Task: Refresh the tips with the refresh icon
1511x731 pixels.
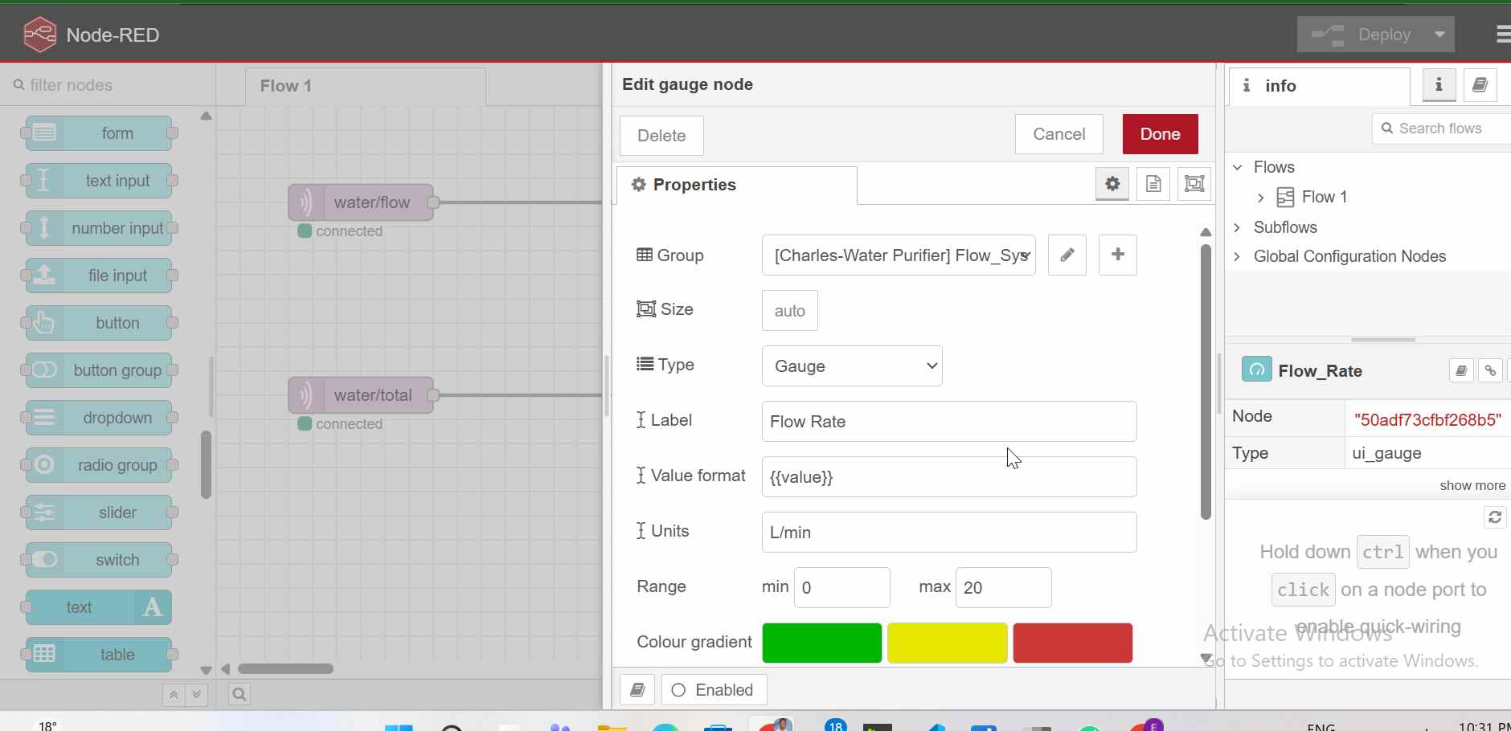Action: (x=1495, y=517)
